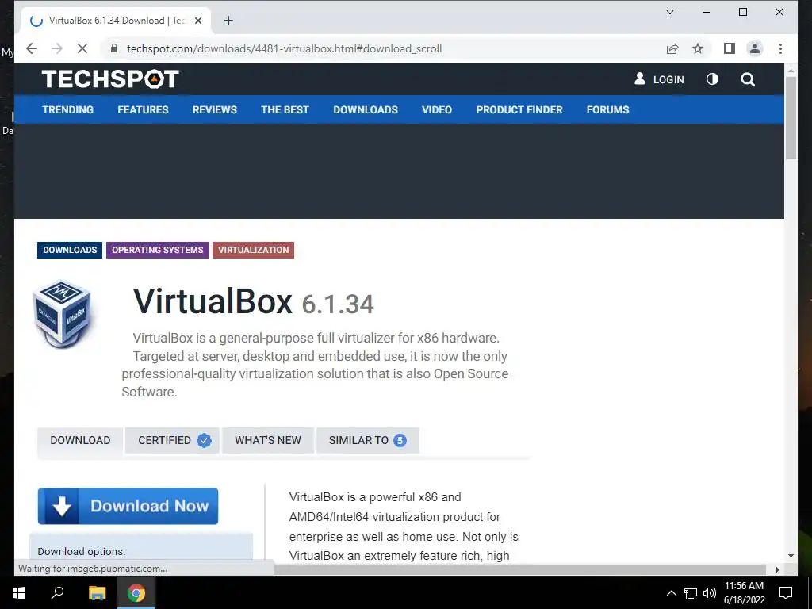Select the CERTIFIED tab
The width and height of the screenshot is (812, 609).
tap(172, 440)
